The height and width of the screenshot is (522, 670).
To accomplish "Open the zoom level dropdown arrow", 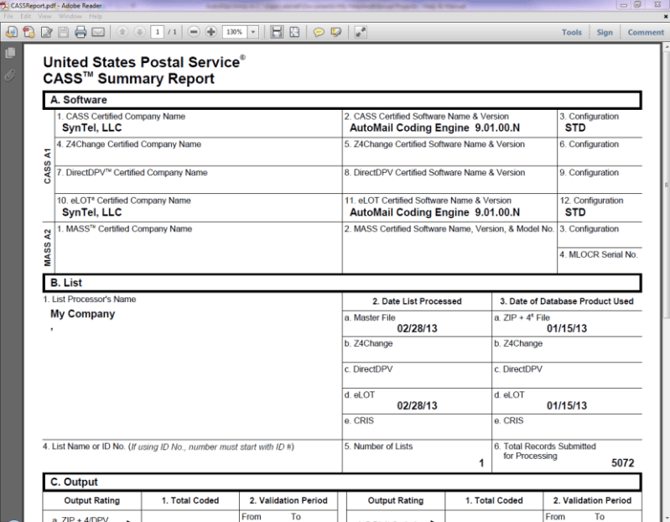I will tap(253, 32).
